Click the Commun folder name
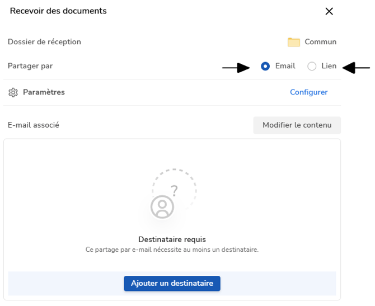This screenshot has height=306, width=375. (x=321, y=42)
